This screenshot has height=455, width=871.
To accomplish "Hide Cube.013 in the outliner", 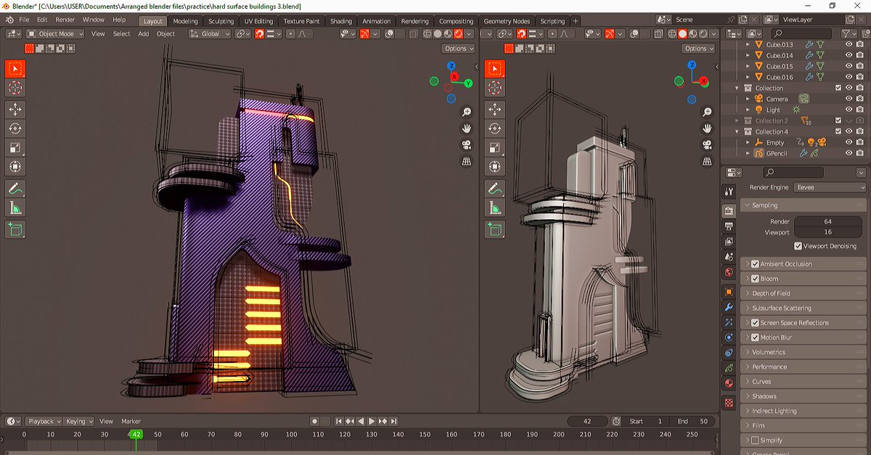I will (x=848, y=44).
